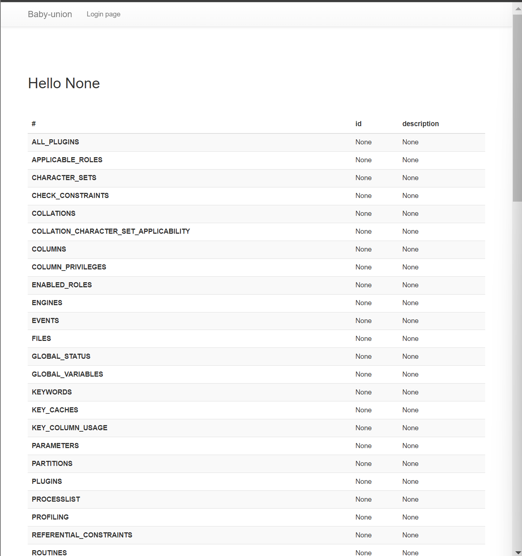Select the PARTITIONS row name

pyautogui.click(x=52, y=464)
